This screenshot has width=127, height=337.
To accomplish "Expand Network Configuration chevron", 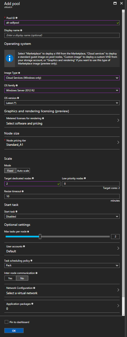I will coord(118,290).
